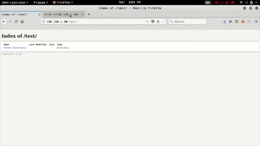Screen dimensions: 260x146
Task: Open the Firefox hamburger menu
Action: pyautogui.click(x=256, y=21)
